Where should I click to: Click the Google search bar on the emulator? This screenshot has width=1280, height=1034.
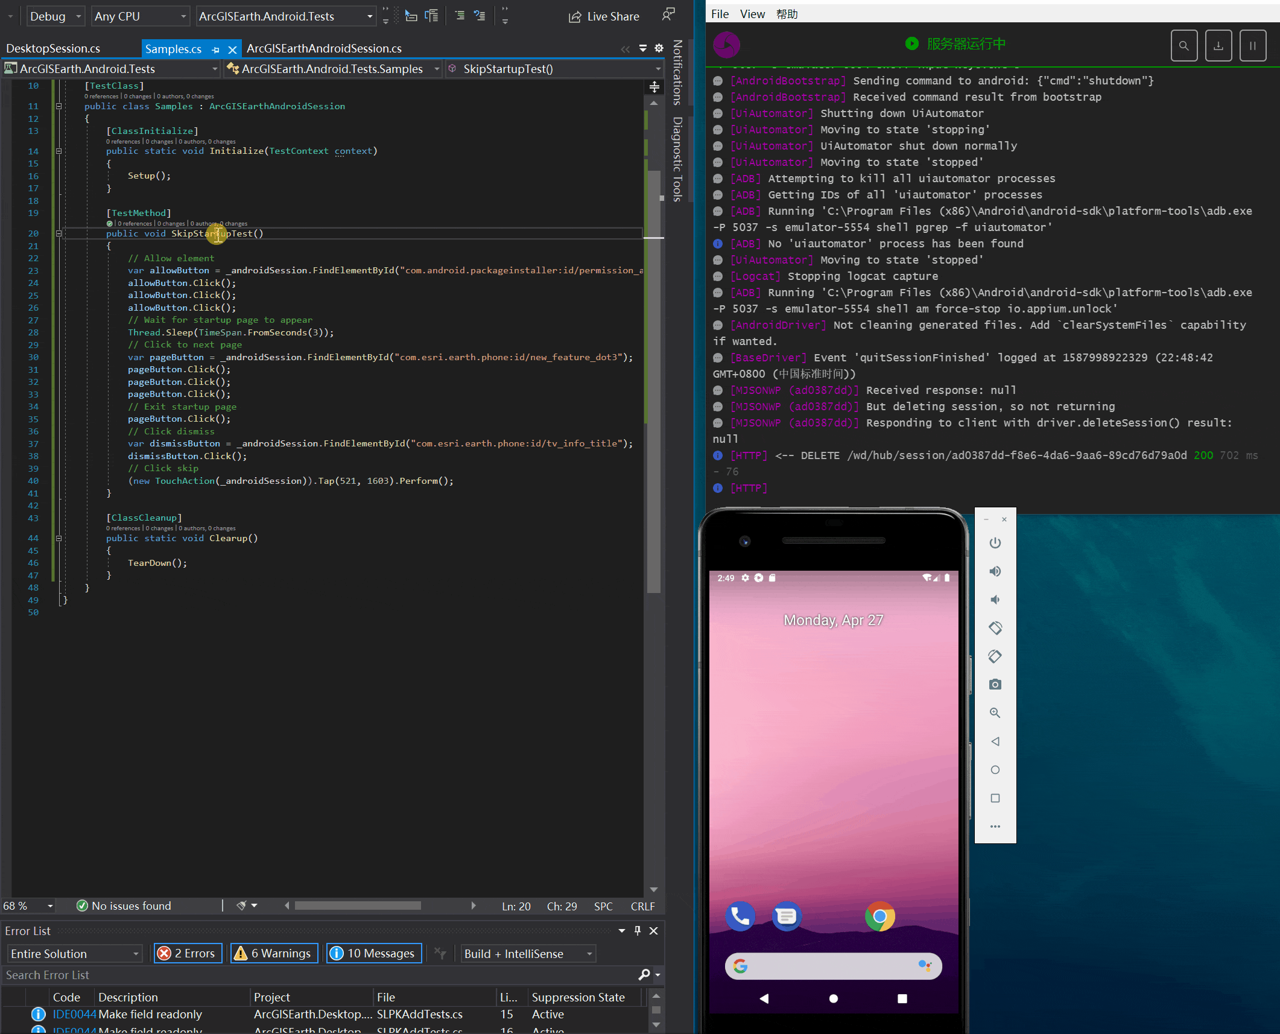tap(833, 966)
